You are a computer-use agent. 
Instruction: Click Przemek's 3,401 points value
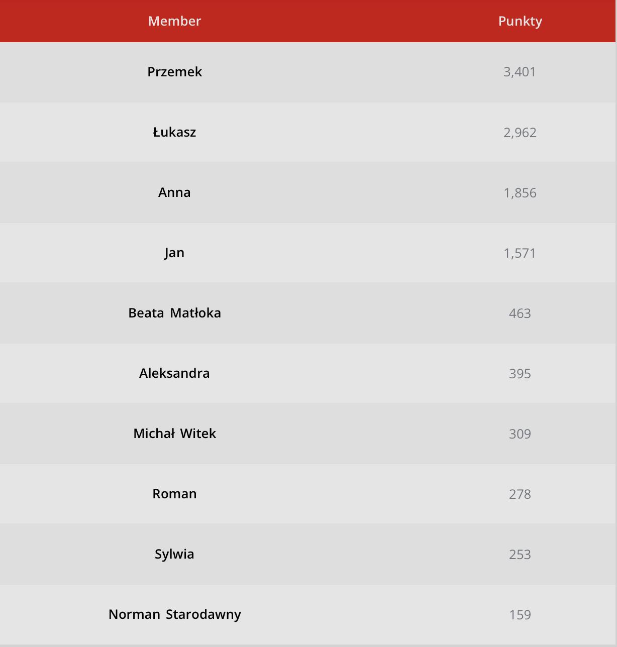(x=520, y=72)
